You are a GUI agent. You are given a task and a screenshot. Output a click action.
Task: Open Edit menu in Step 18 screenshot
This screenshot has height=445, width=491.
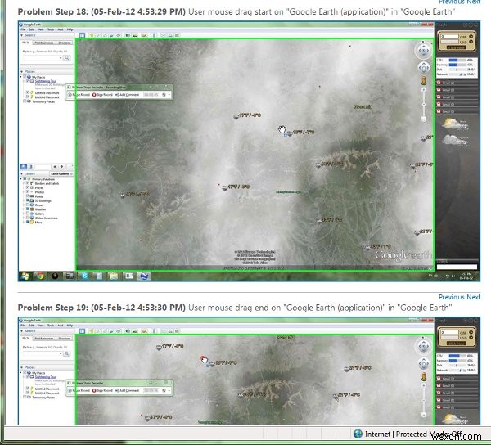(x=31, y=29)
